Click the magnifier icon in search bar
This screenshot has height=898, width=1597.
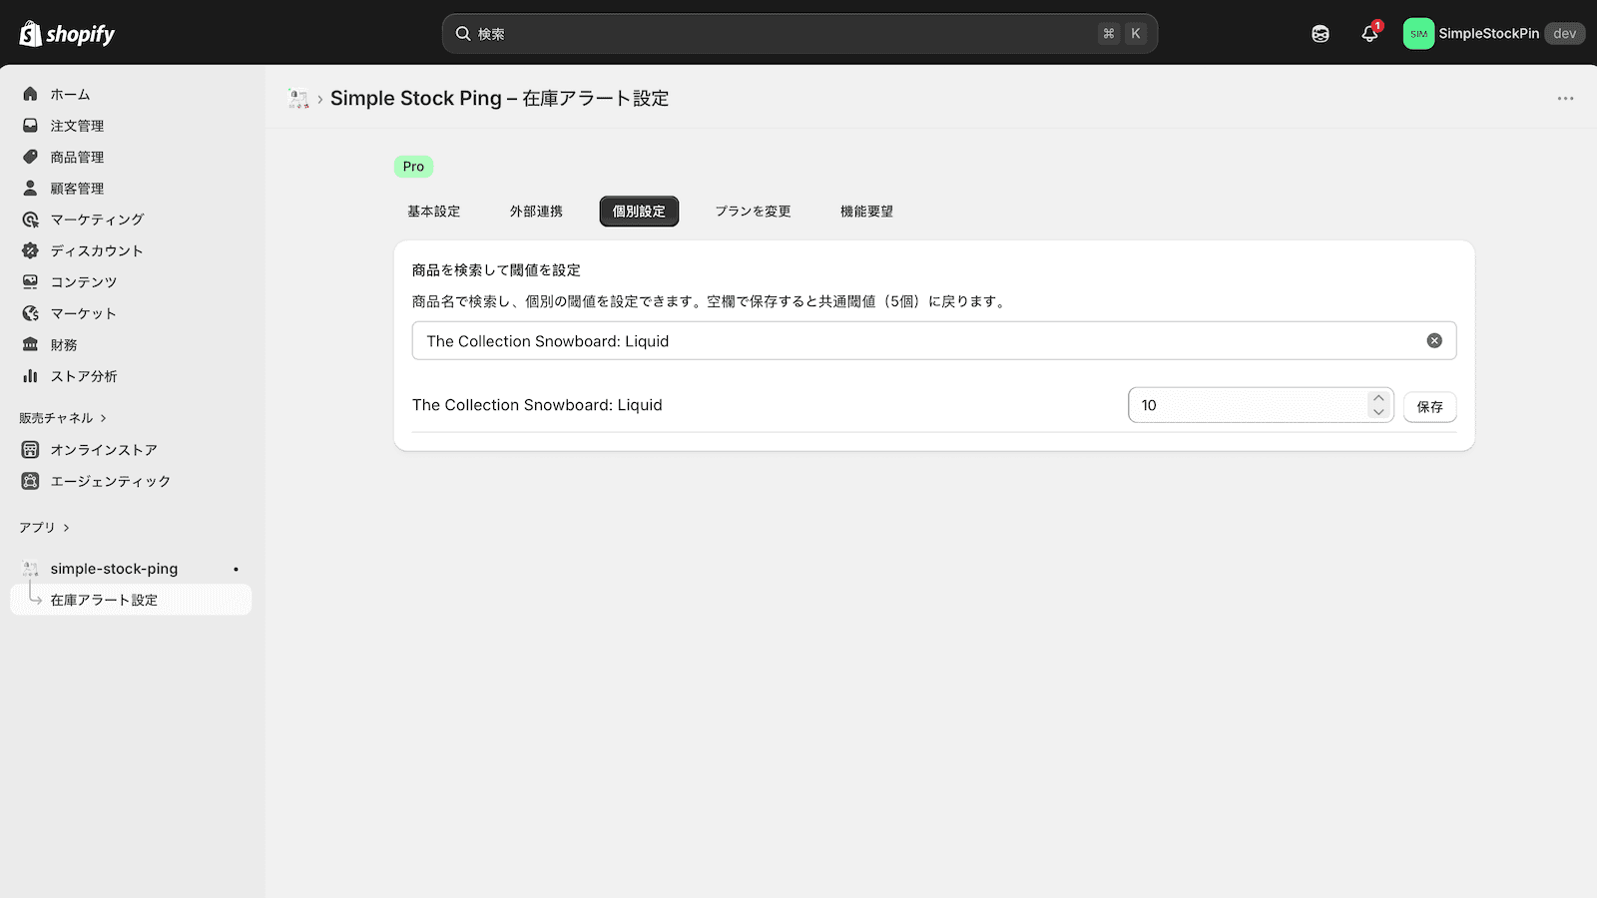tap(463, 34)
